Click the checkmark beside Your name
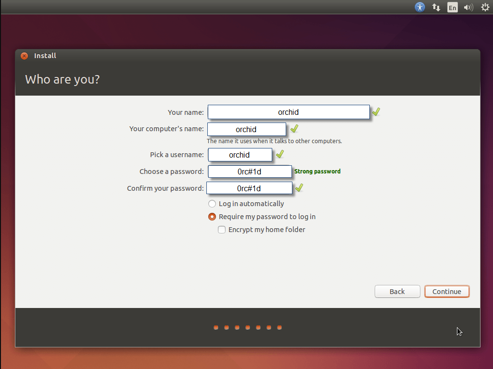 click(x=376, y=112)
